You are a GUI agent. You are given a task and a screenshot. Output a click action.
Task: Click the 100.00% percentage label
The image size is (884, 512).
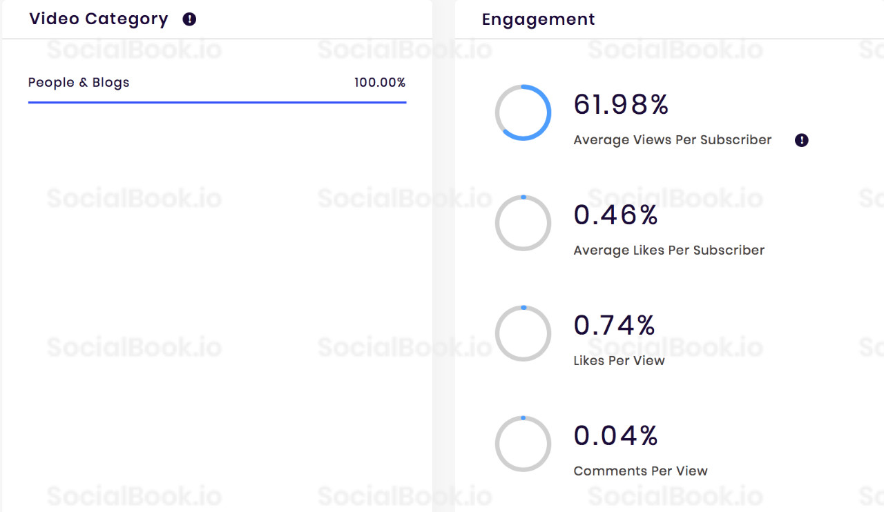click(x=379, y=82)
